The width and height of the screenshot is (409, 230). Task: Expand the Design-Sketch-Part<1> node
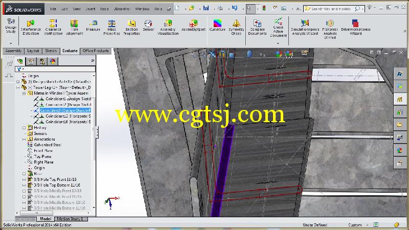(x=18, y=82)
